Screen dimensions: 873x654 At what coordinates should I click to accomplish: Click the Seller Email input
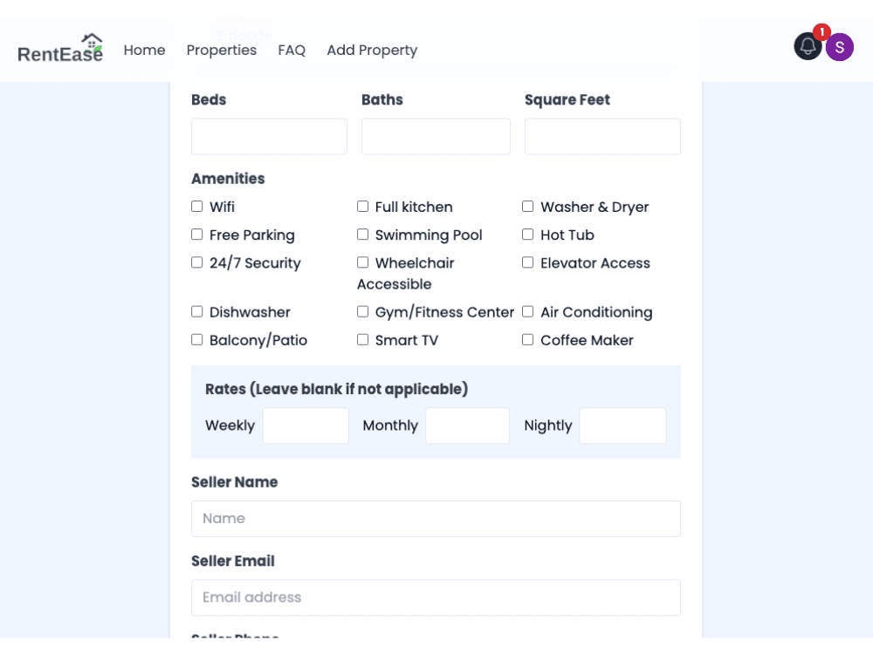click(x=436, y=597)
